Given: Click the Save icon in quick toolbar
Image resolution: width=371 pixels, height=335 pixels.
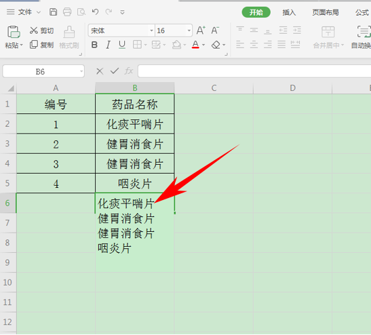Looking at the screenshot, I should click(53, 12).
